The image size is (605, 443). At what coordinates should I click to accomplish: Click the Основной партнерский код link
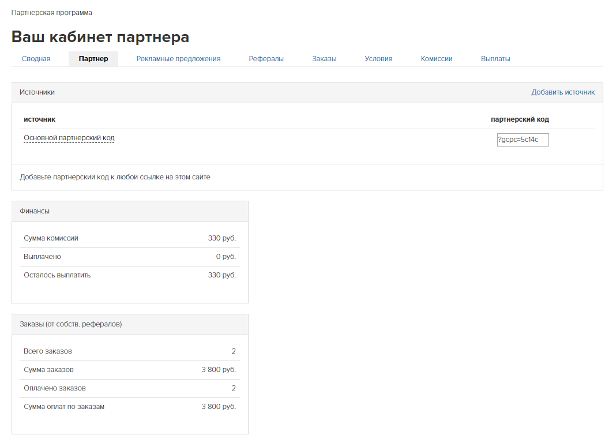pos(69,138)
